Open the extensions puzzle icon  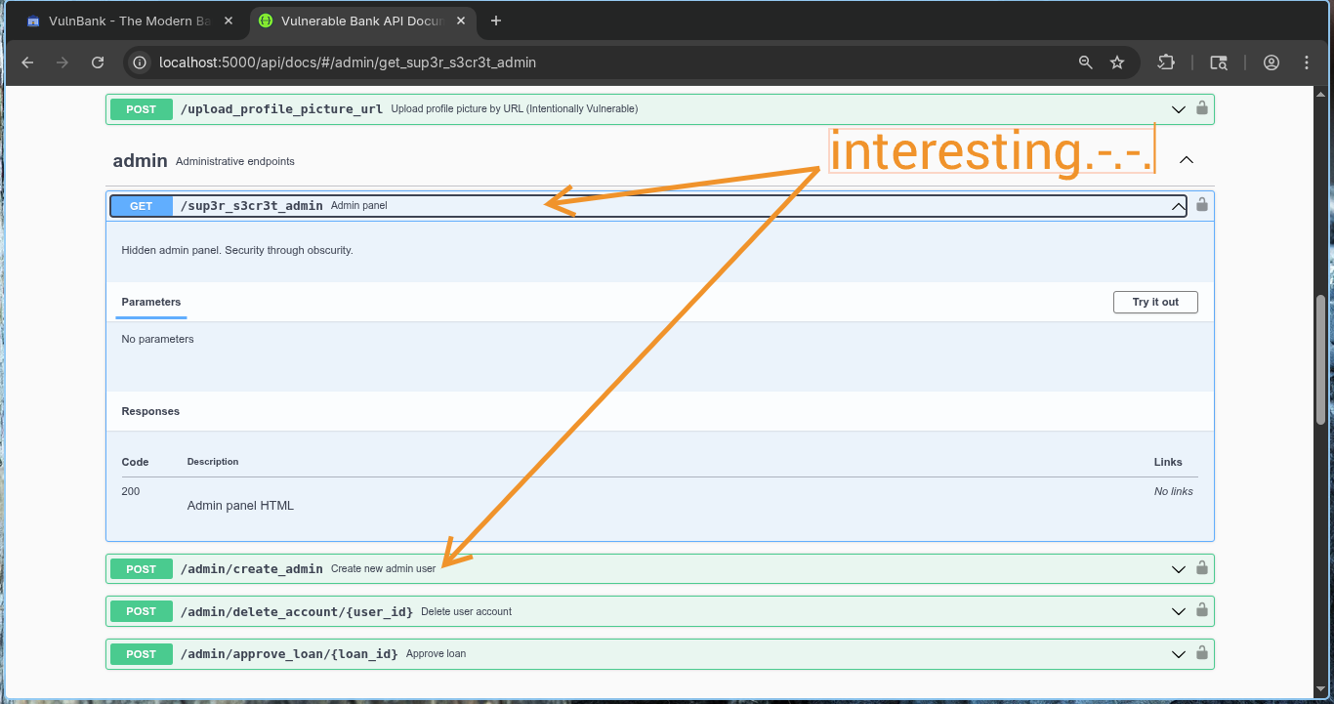pyautogui.click(x=1166, y=62)
